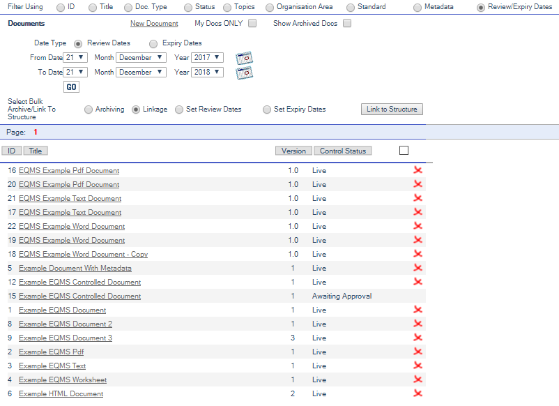The width and height of the screenshot is (559, 406).
Task: Click red X for Example EQMS Text
Action: pyautogui.click(x=418, y=365)
